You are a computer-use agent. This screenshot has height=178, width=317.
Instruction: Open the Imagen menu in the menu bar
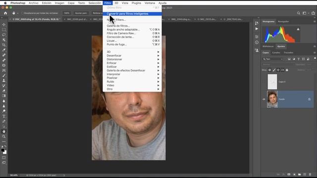(x=59, y=3)
